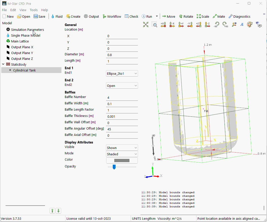Click the Run button
Screen dimensions: 267x222
pyautogui.click(x=147, y=16)
